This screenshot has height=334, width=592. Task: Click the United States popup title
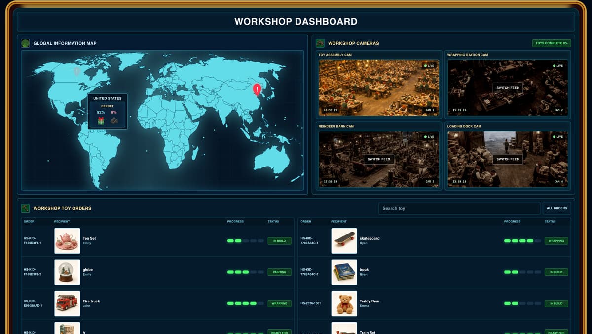tap(107, 98)
